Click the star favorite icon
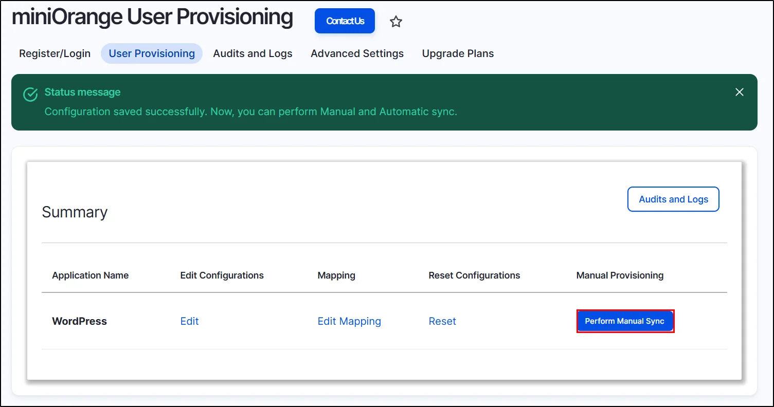This screenshot has height=407, width=774. click(x=395, y=22)
